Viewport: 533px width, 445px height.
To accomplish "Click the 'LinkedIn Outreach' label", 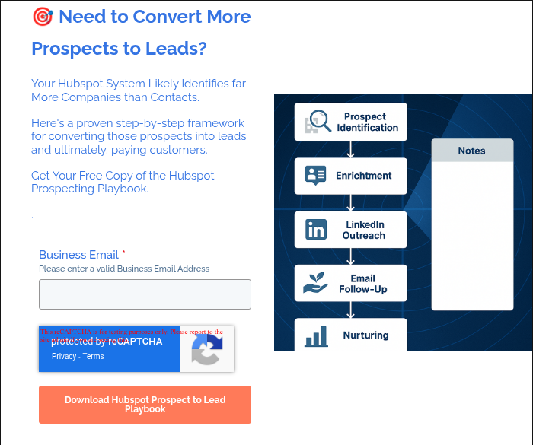I will [x=364, y=230].
